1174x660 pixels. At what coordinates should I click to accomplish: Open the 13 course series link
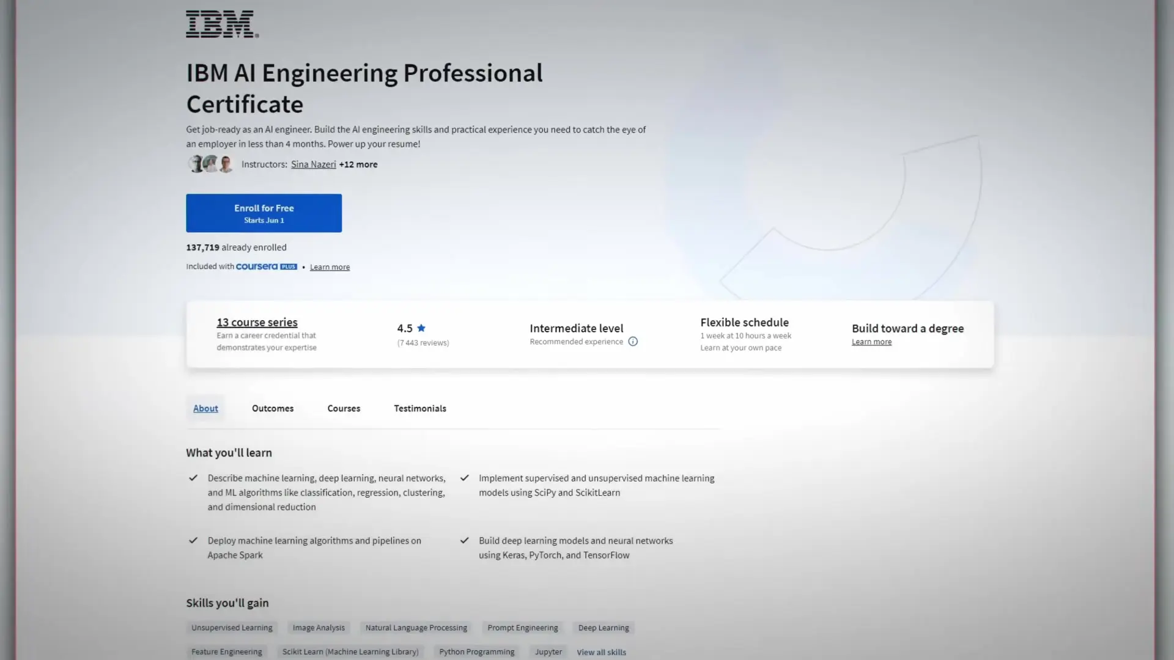257,322
